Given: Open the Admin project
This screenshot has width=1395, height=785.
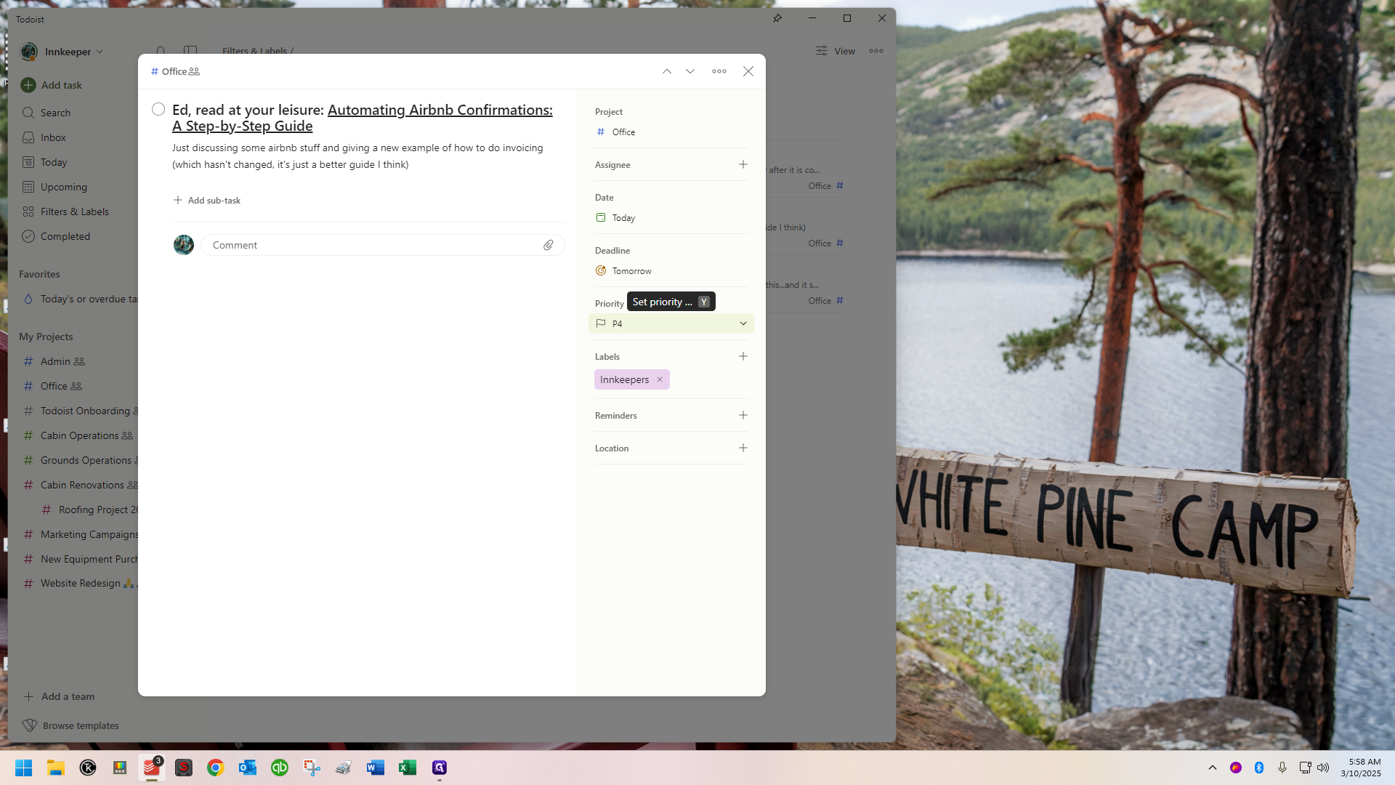Looking at the screenshot, I should (54, 361).
